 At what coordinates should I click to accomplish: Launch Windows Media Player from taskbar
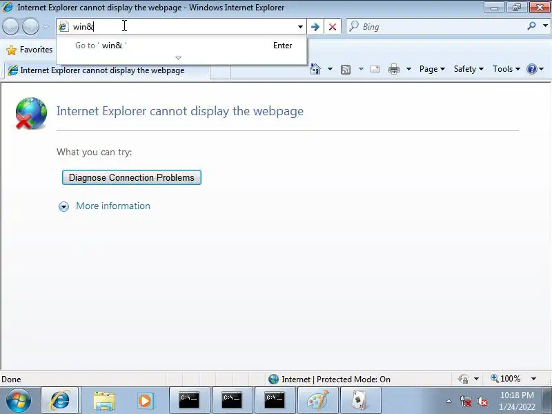(146, 401)
